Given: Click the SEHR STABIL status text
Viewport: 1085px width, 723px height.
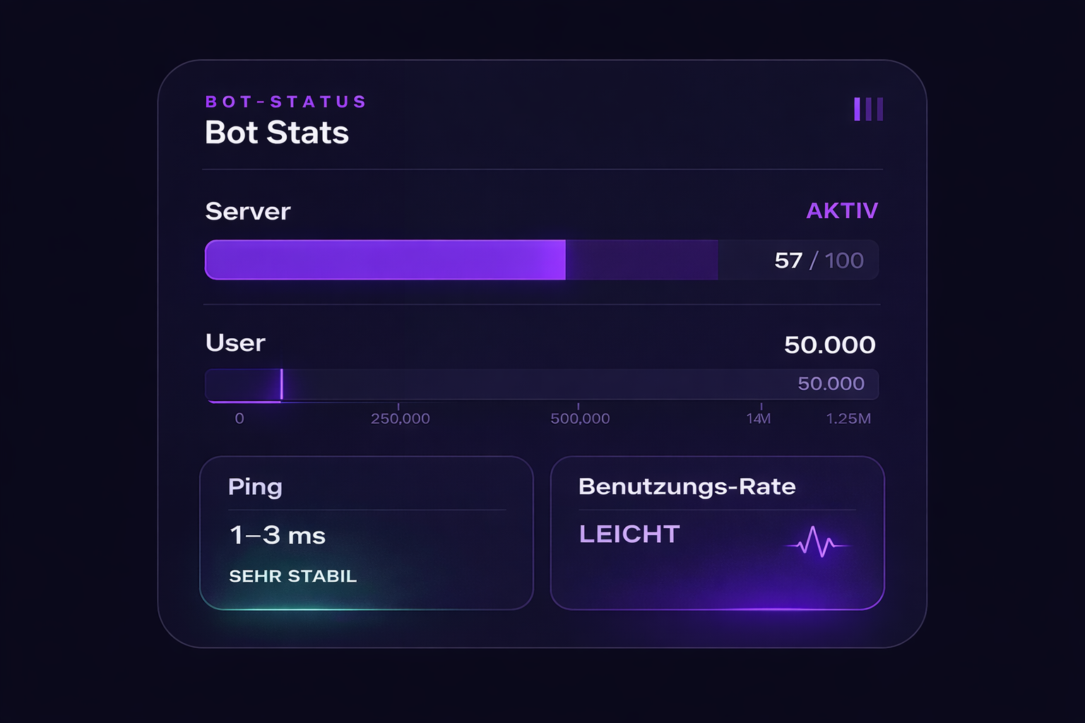Looking at the screenshot, I should pos(292,576).
